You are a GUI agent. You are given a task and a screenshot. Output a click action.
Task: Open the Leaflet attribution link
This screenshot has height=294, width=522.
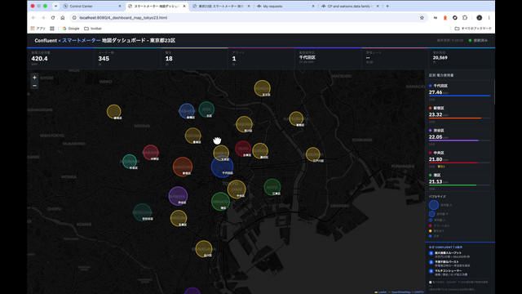click(381, 292)
